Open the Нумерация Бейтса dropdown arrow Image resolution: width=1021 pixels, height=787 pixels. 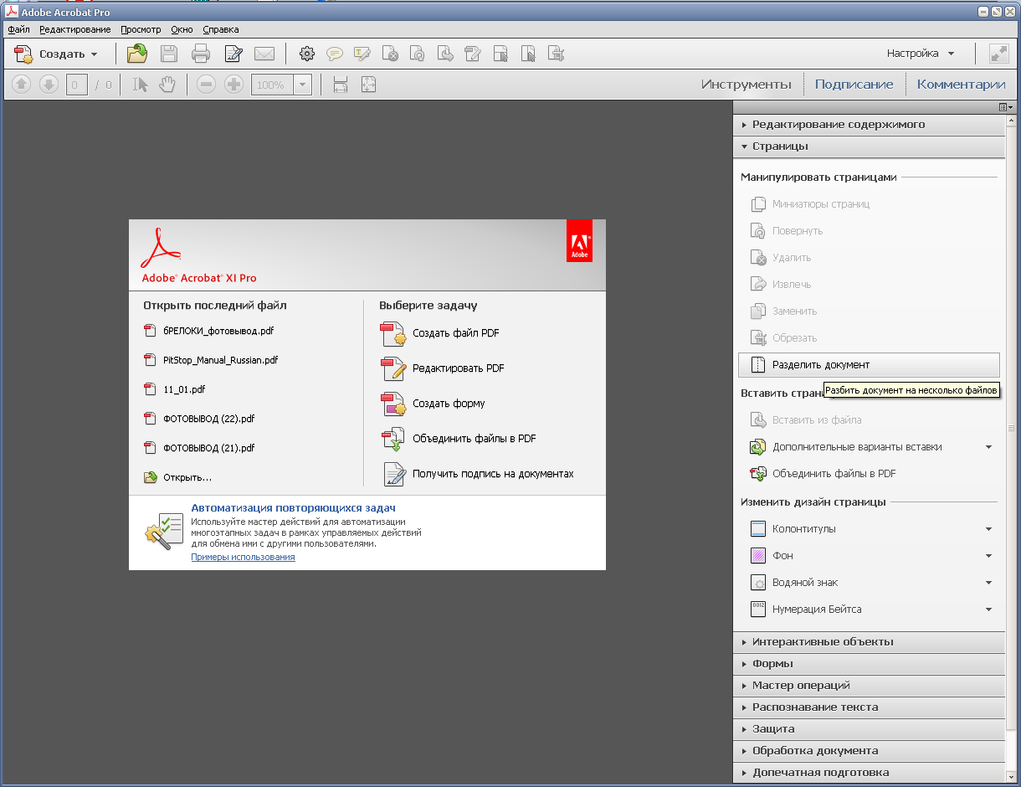pyautogui.click(x=988, y=610)
